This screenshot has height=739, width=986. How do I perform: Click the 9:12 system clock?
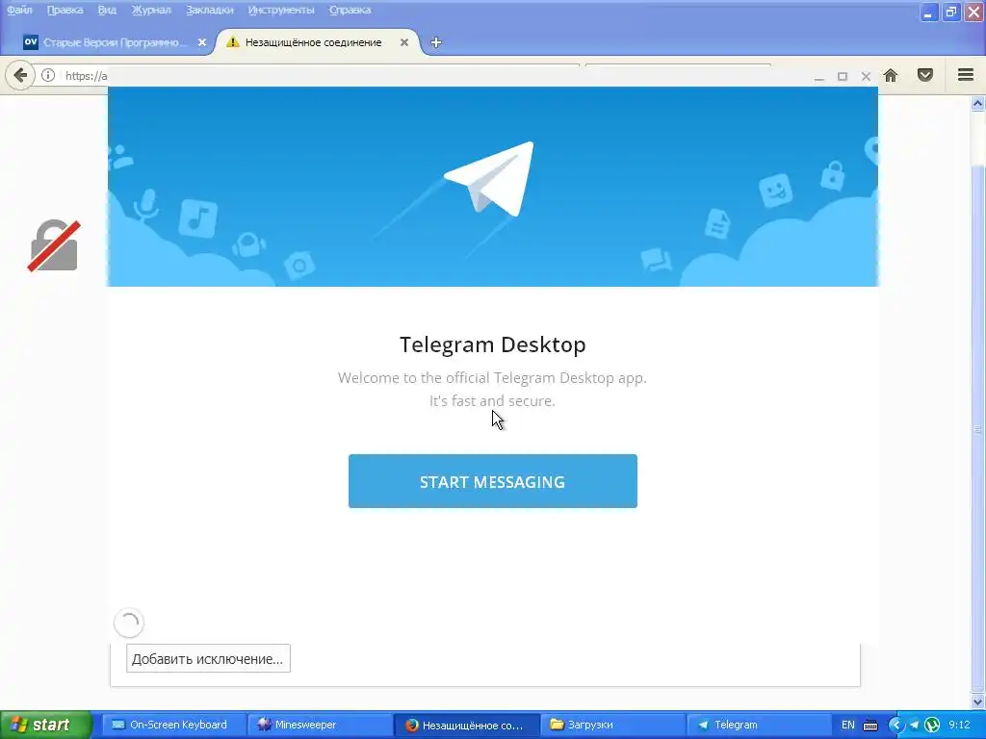960,725
